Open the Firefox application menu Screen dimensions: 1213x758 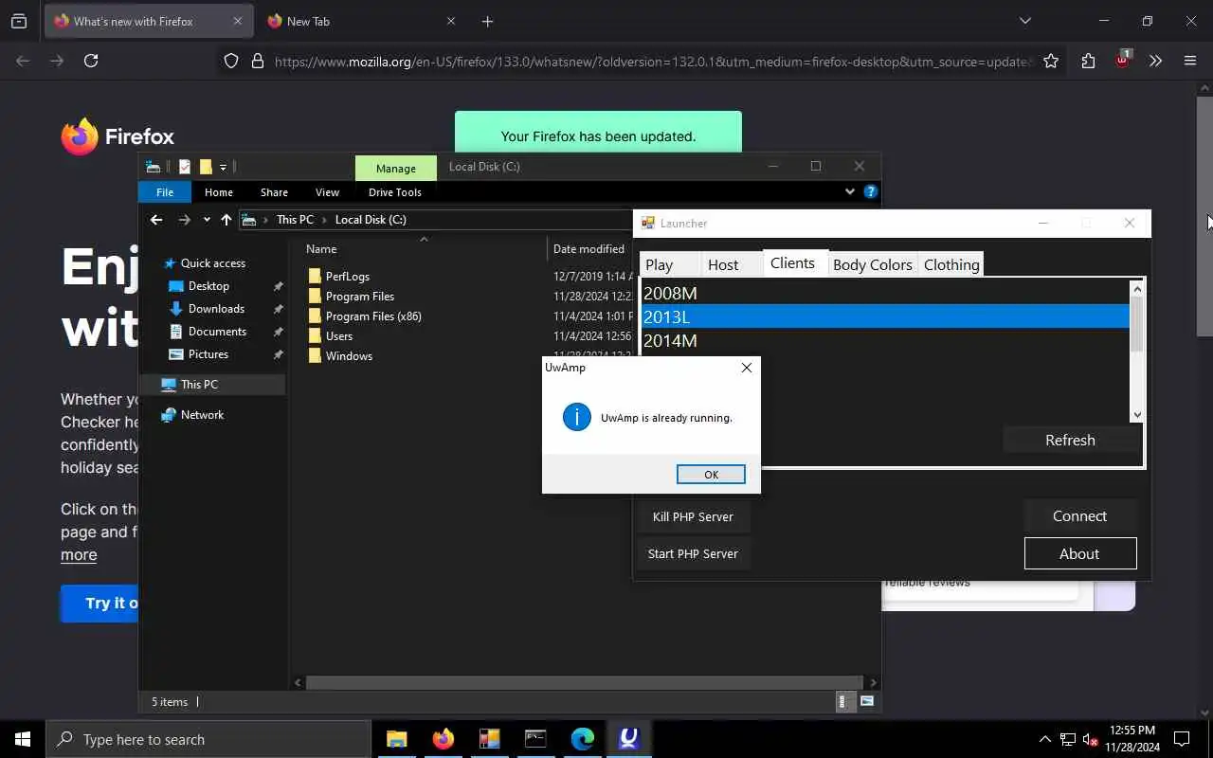[1190, 62]
